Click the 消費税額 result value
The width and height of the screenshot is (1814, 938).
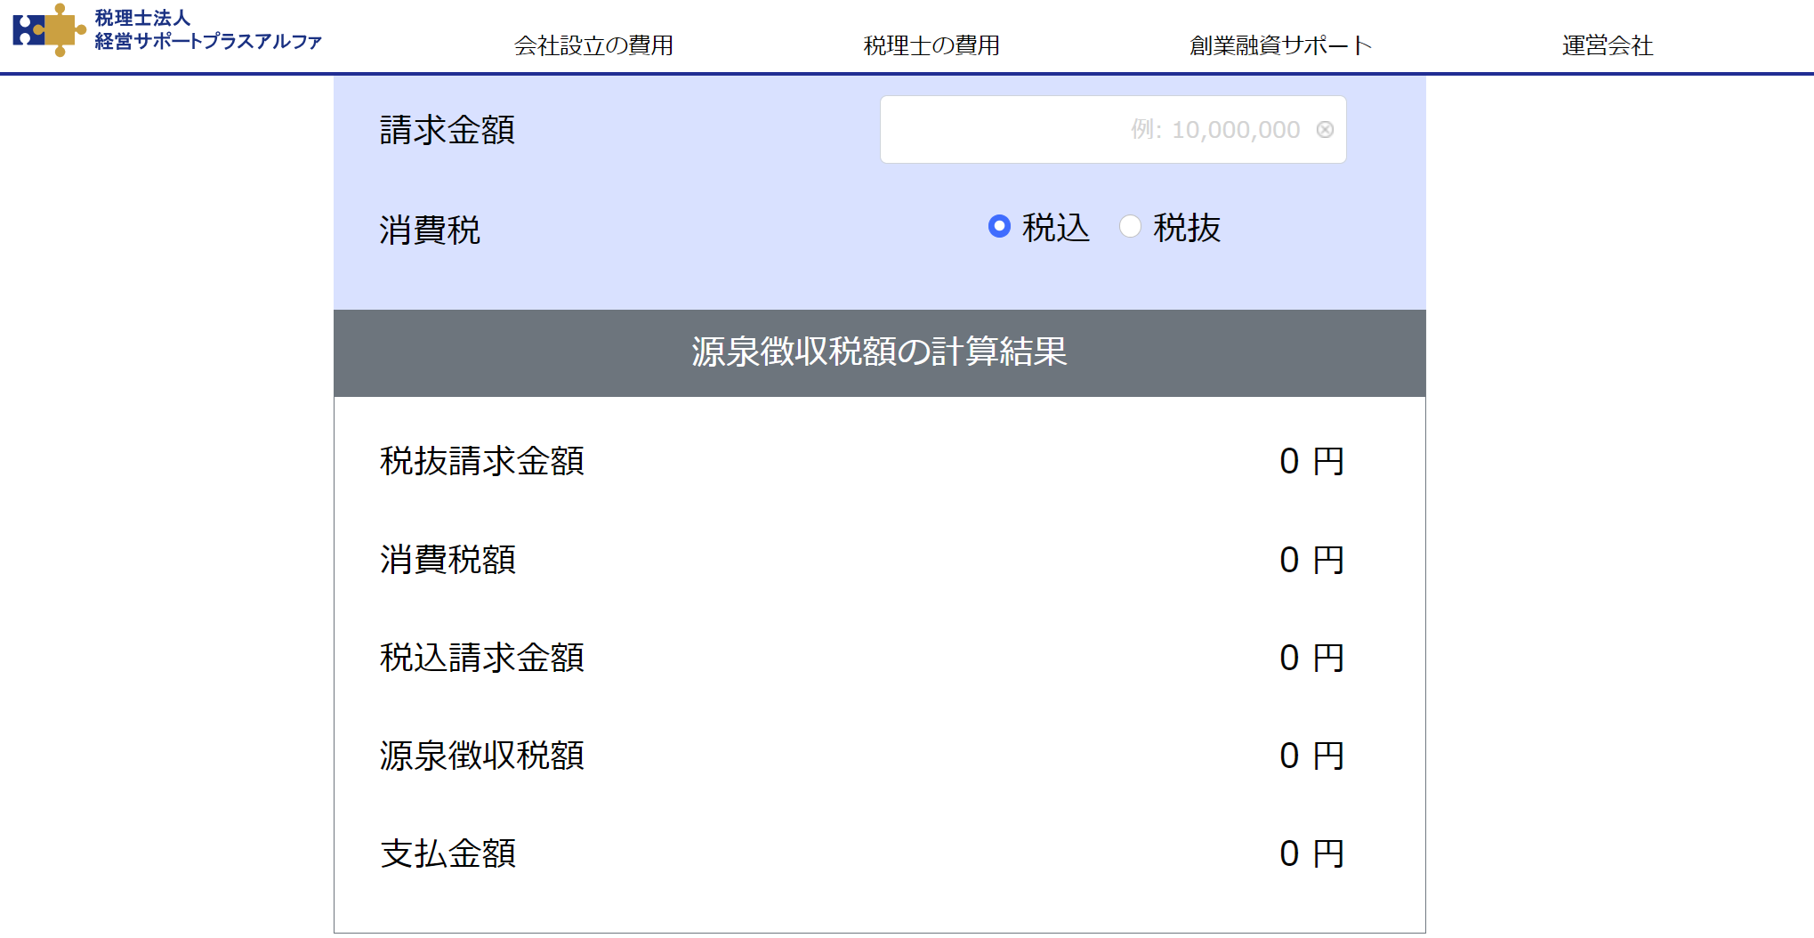[x=1310, y=561]
